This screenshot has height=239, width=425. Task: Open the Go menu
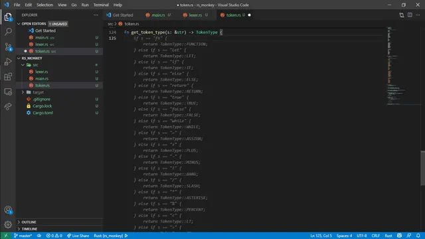[x=74, y=5]
